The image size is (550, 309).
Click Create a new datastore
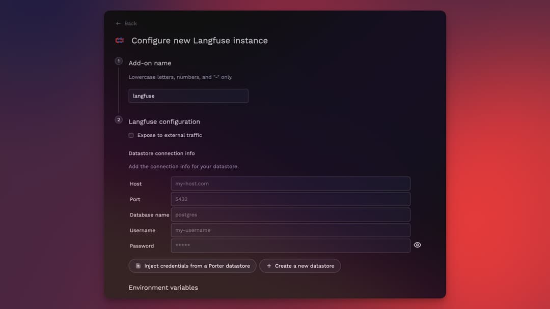click(x=300, y=265)
